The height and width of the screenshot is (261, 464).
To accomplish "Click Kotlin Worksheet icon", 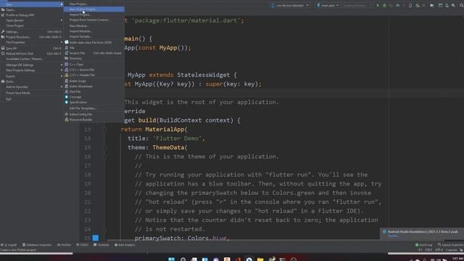I will pos(67,86).
